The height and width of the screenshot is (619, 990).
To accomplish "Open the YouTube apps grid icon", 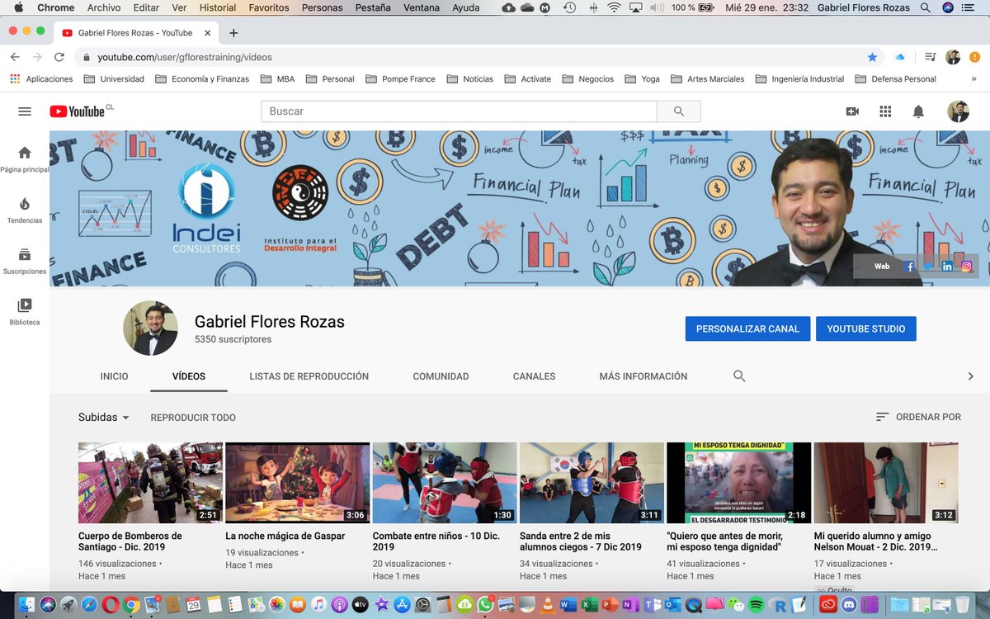I will pos(885,111).
